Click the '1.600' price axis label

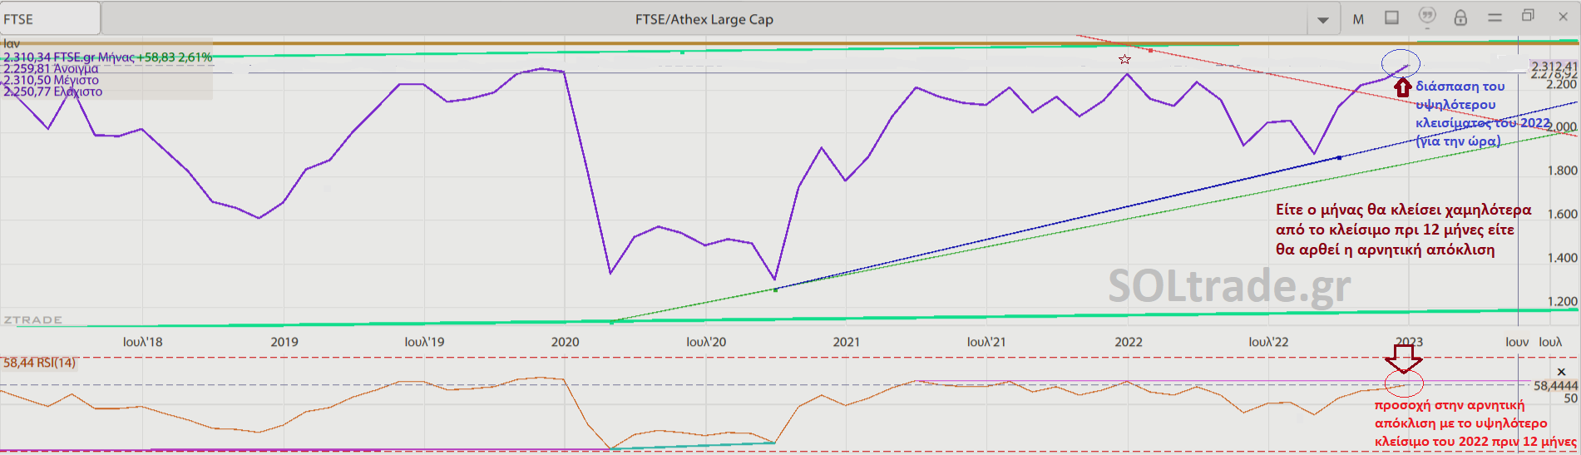[1562, 214]
